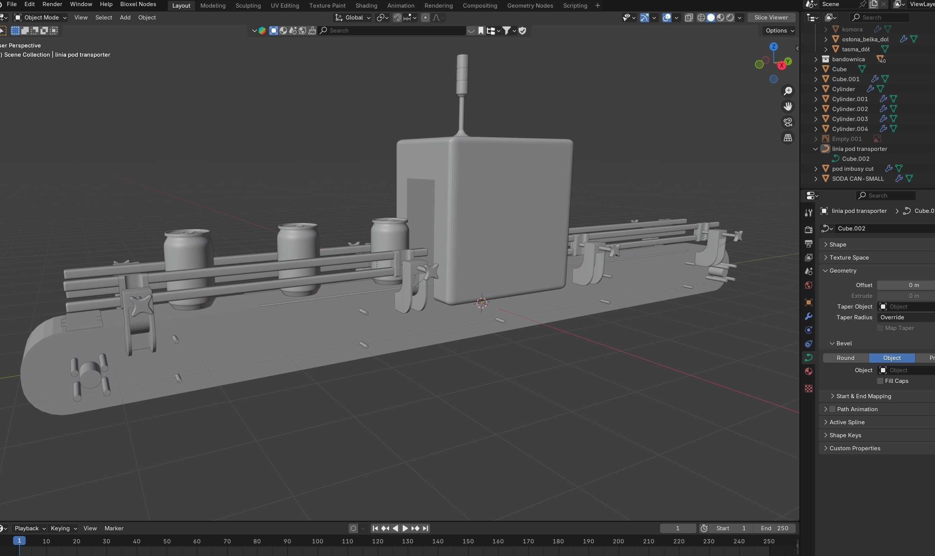This screenshot has width=935, height=556.
Task: Switch to the Sculpting workspace tab
Action: pos(248,6)
